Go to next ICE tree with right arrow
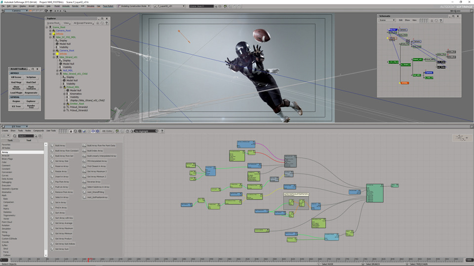Image resolution: width=474 pixels, height=266 pixels. 97,131
